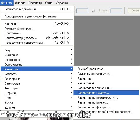This screenshot has height=120, width=140.
Task: Expand the Стилизация submenu
Action: coord(37,84)
